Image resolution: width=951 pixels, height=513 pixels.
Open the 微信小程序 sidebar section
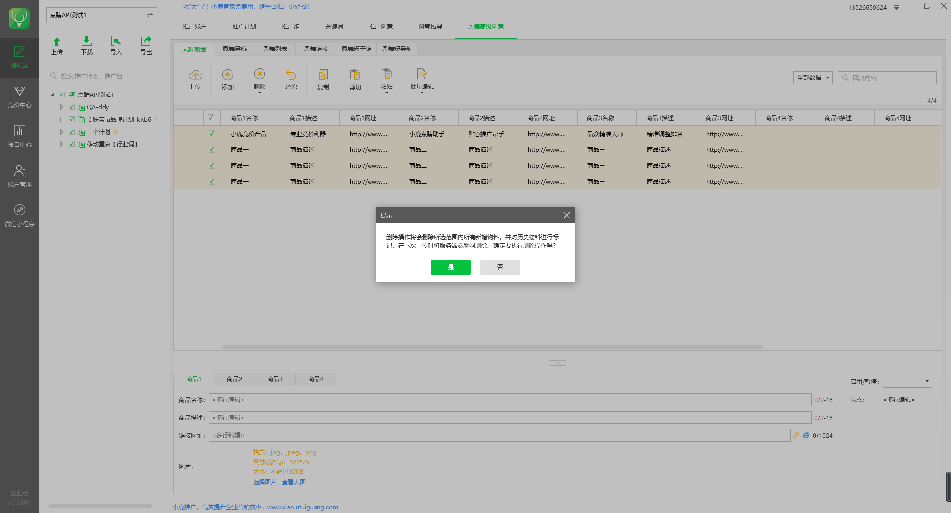coord(19,216)
